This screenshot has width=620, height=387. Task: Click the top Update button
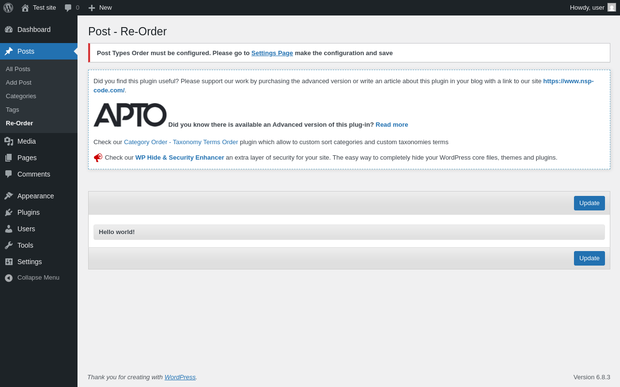tap(589, 203)
